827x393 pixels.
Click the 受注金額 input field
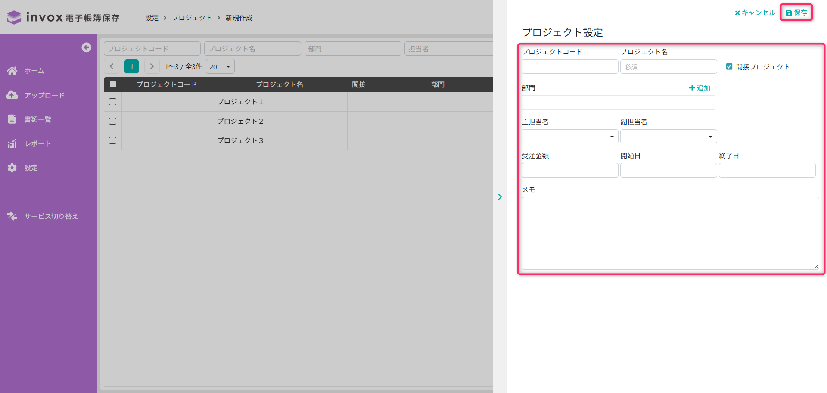[x=570, y=170]
